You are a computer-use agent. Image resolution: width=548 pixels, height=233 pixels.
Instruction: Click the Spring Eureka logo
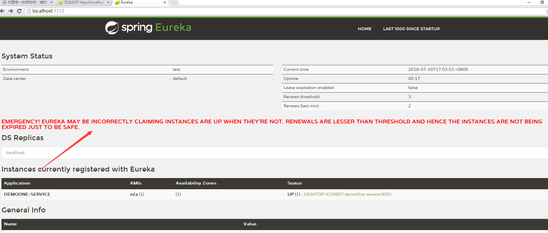point(148,28)
